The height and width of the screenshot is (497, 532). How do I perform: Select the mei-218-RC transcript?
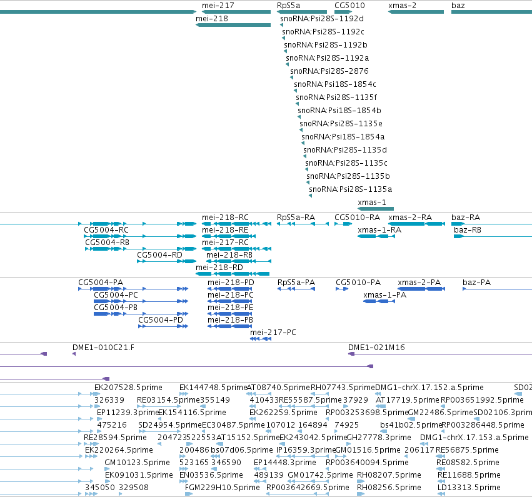[x=236, y=224]
